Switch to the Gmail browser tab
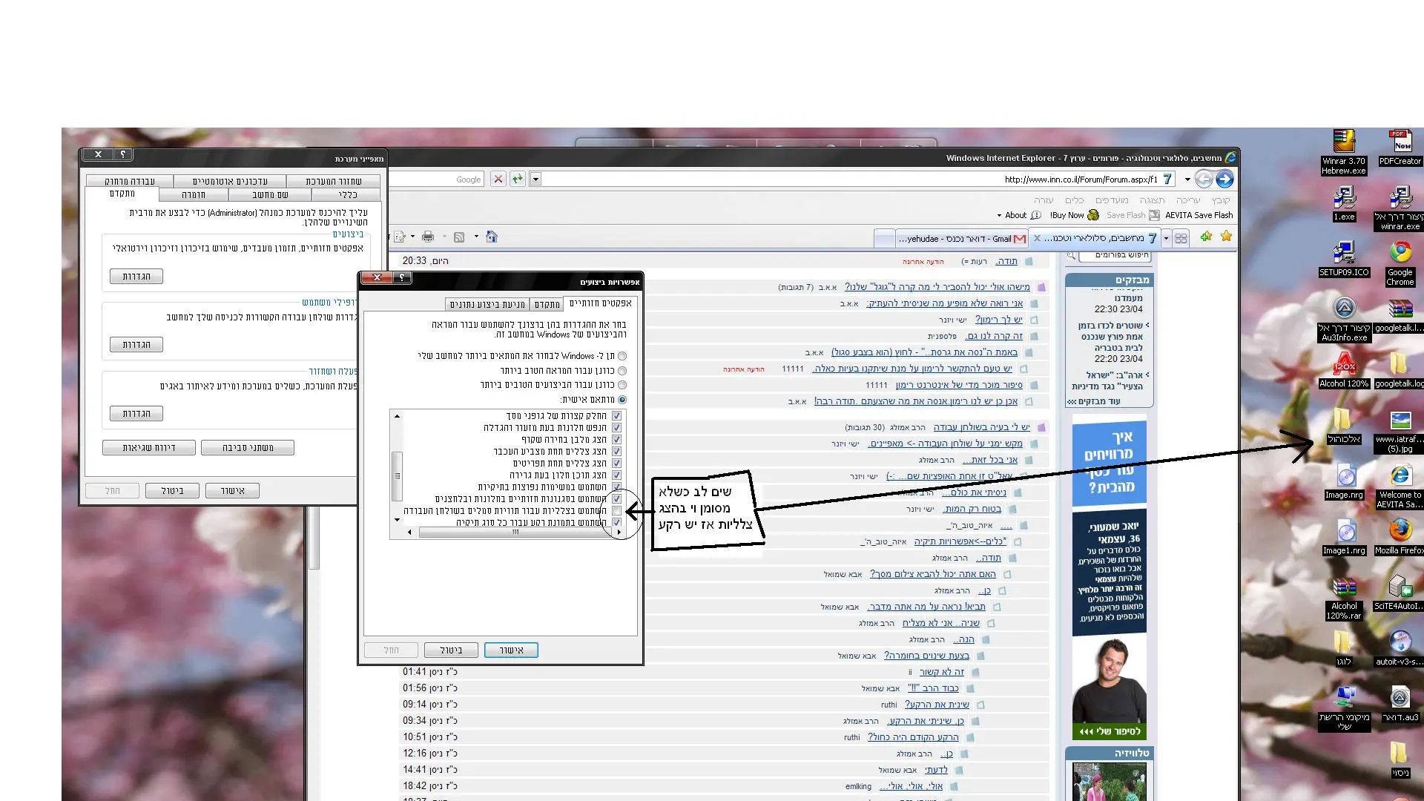The width and height of the screenshot is (1424, 801). [x=961, y=238]
